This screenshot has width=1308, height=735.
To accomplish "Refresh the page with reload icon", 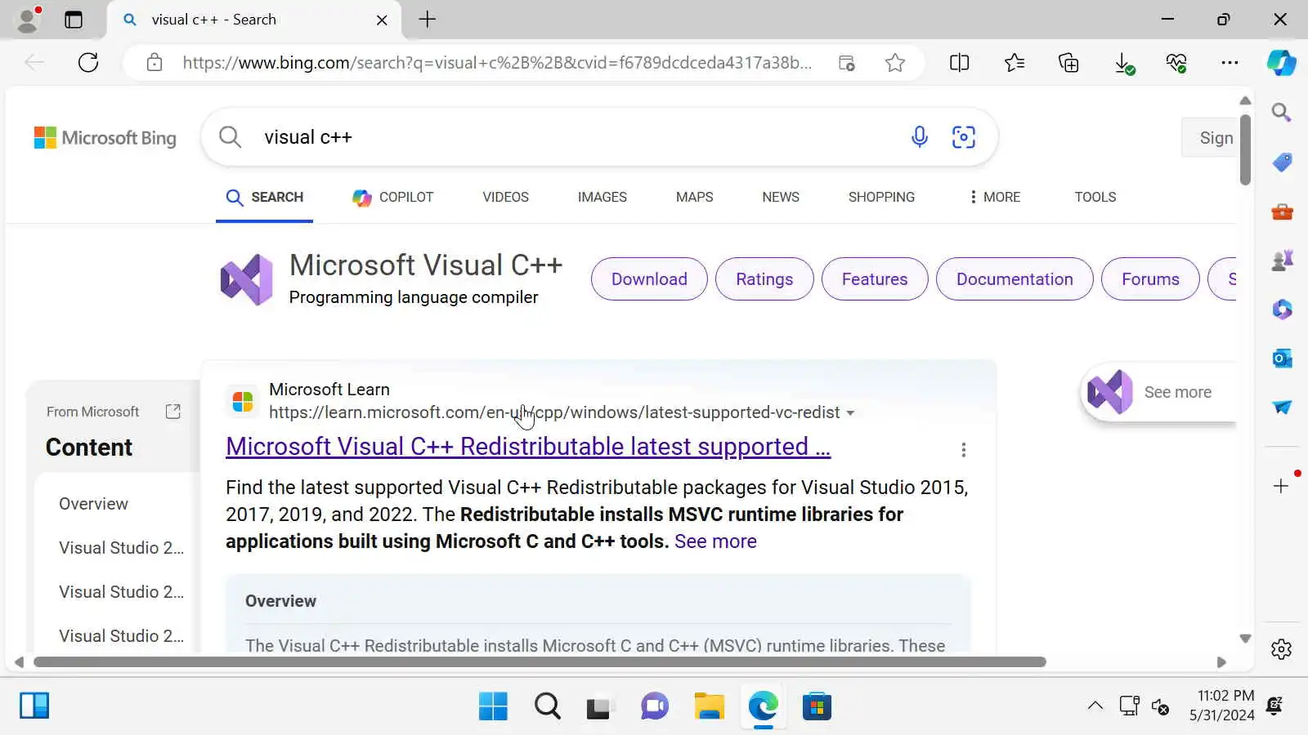I will [88, 62].
